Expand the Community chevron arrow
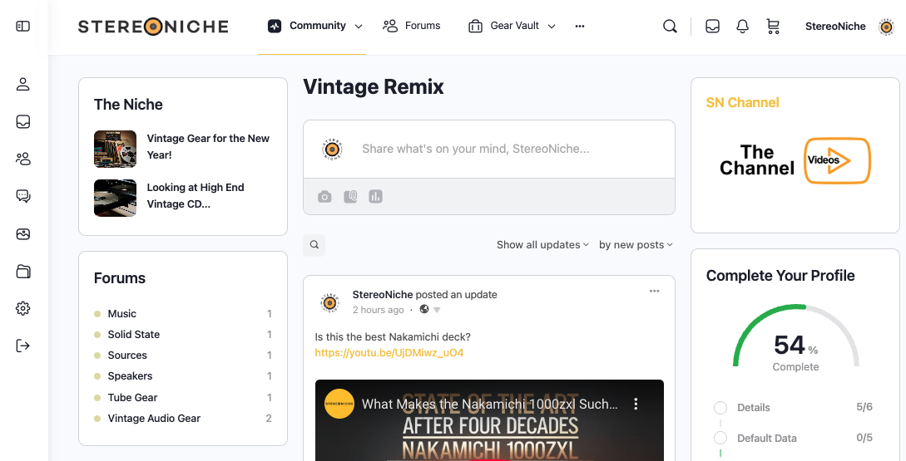 pos(359,27)
